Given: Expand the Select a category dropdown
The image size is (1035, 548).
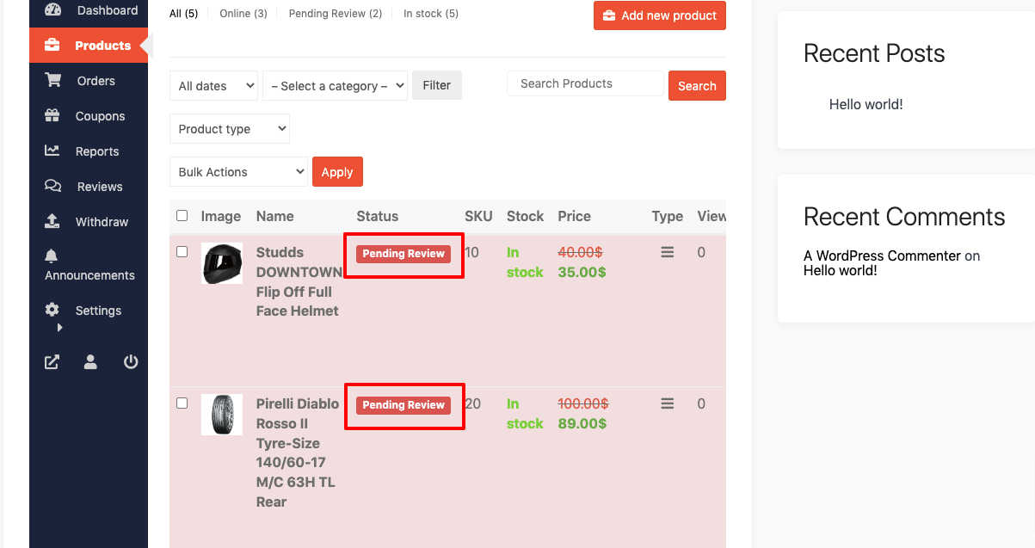Looking at the screenshot, I should (x=335, y=85).
